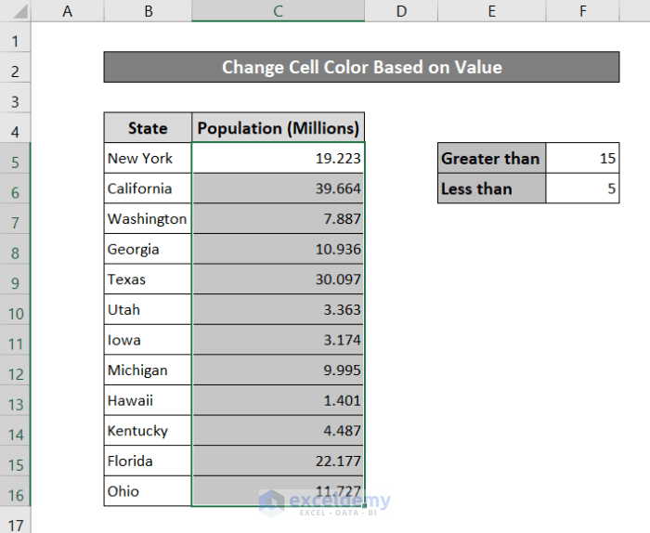Select row 17 header
The height and width of the screenshot is (533, 650).
tap(16, 522)
